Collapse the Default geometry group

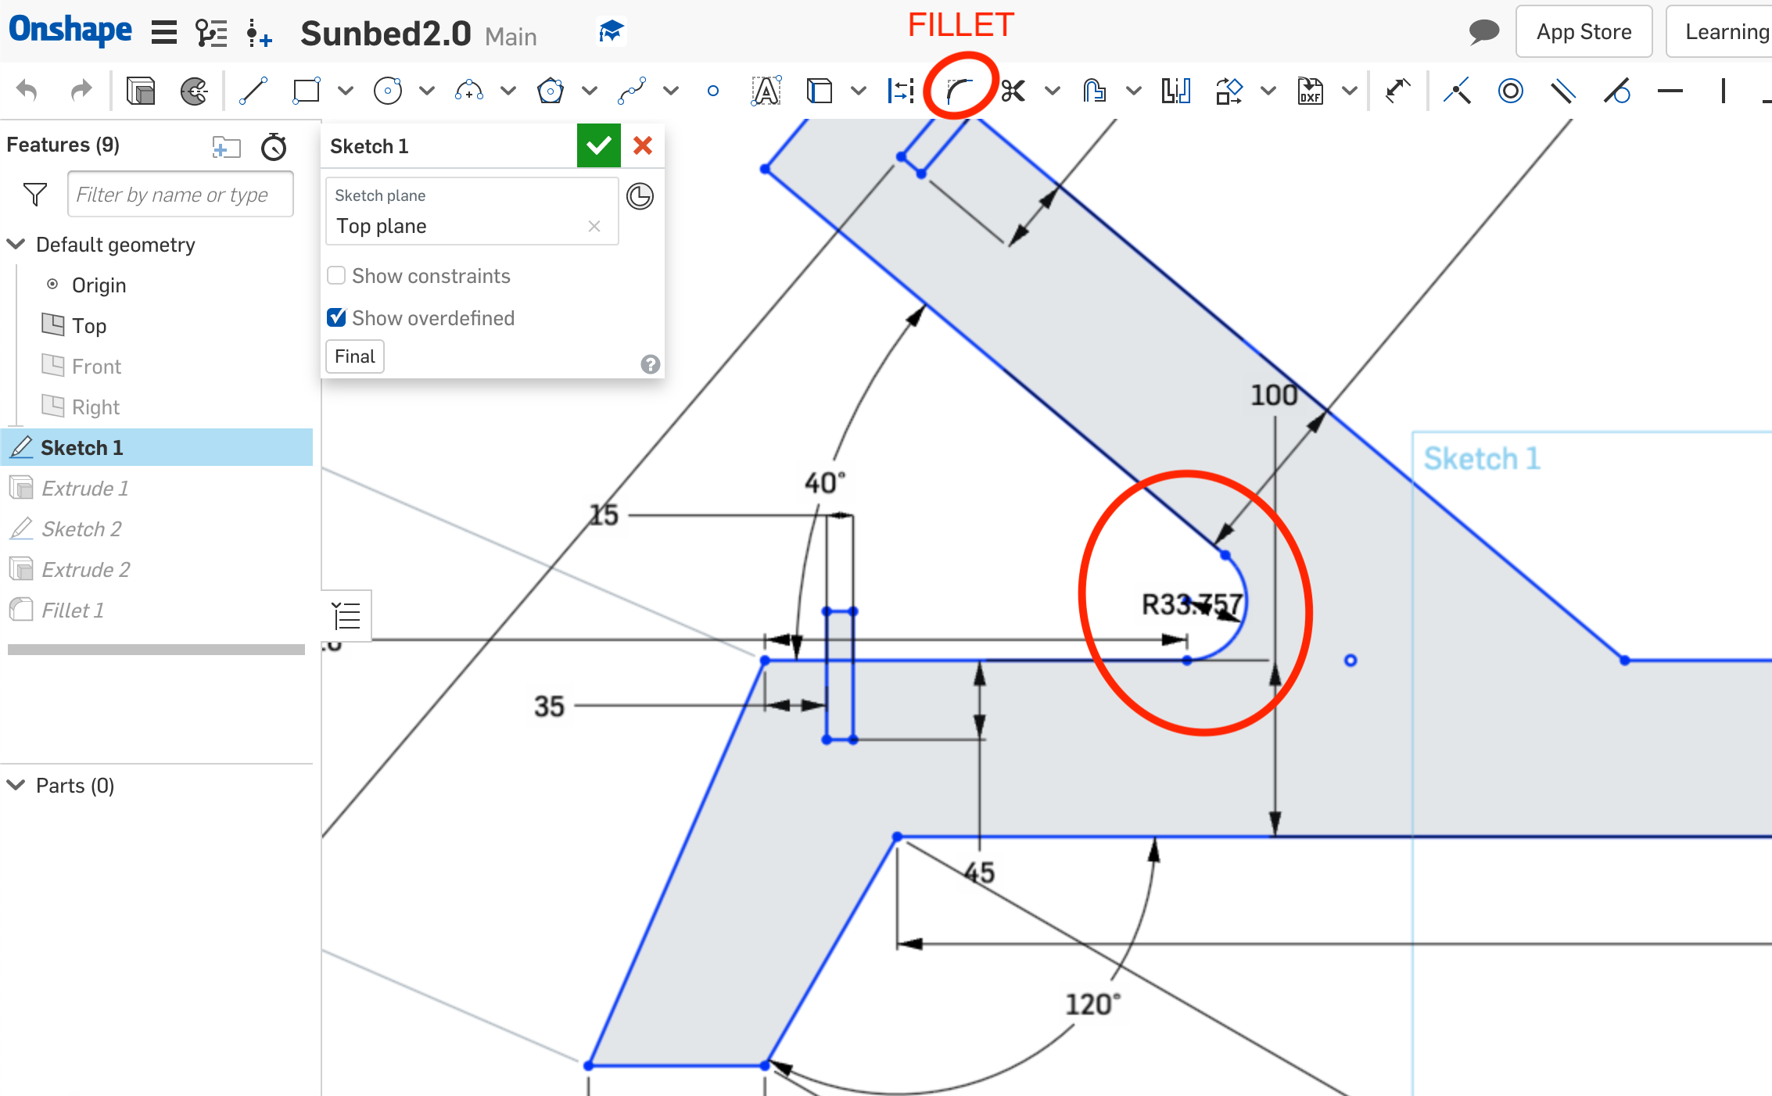16,244
